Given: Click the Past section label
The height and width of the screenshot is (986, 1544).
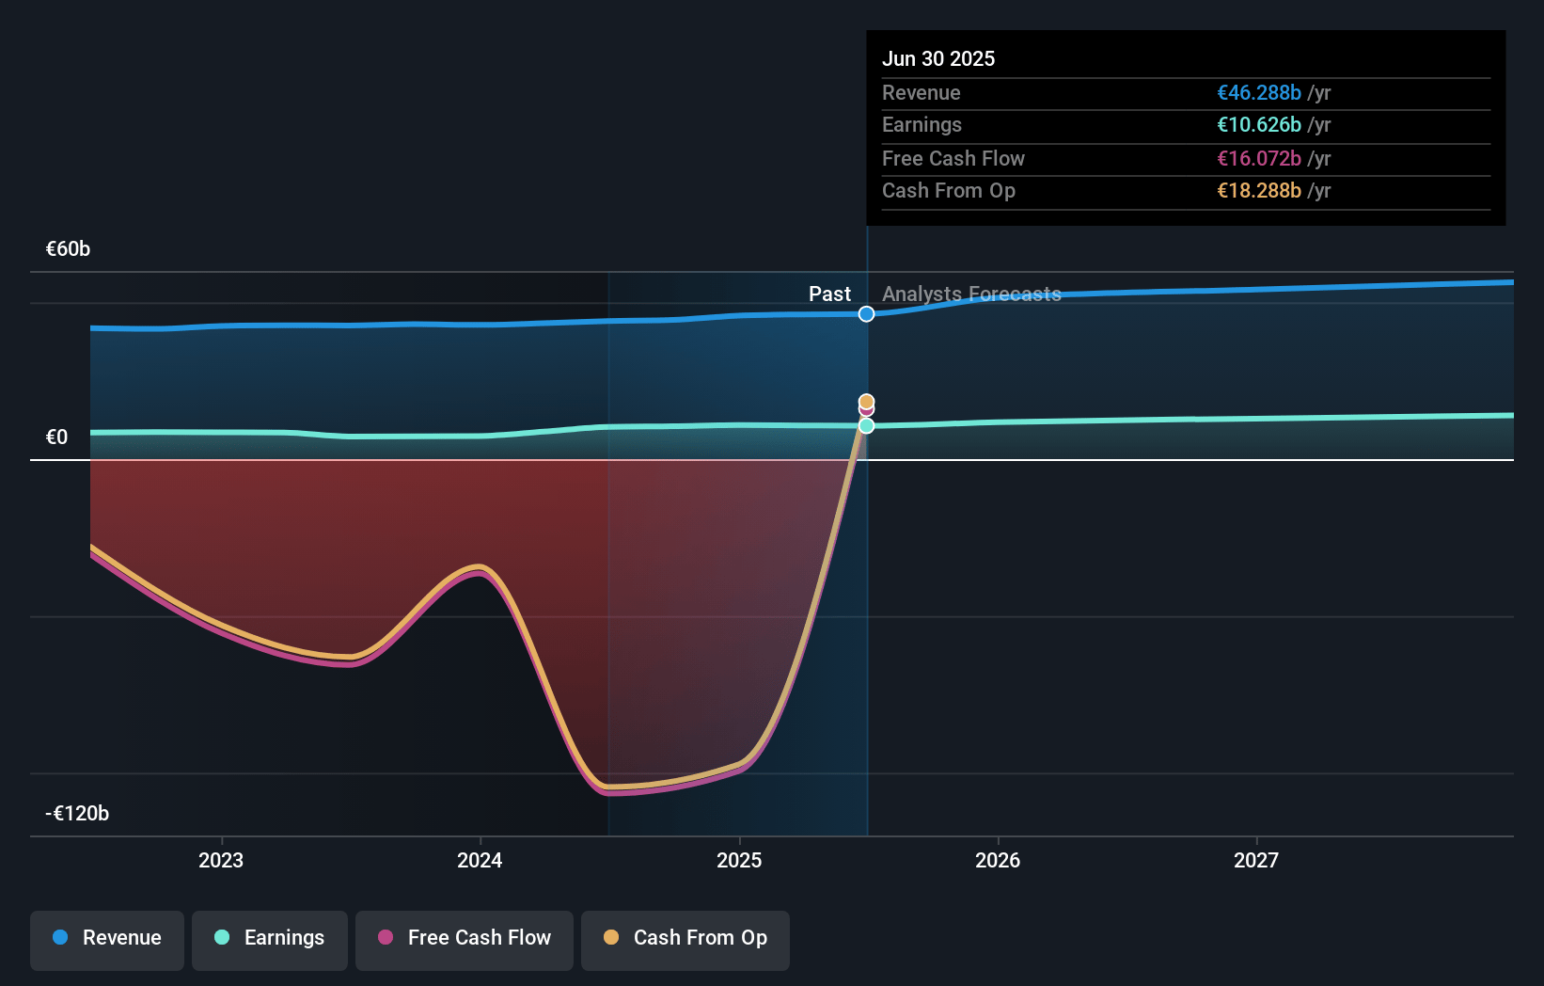Looking at the screenshot, I should [x=829, y=294].
